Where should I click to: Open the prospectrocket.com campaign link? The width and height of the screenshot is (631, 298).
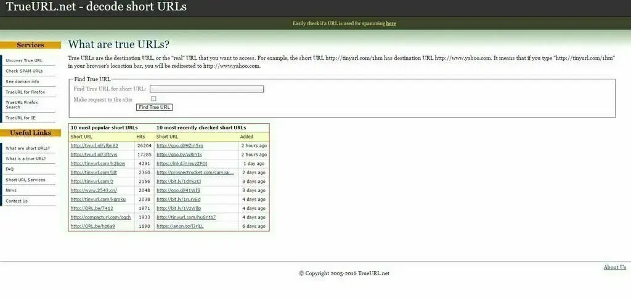point(195,172)
